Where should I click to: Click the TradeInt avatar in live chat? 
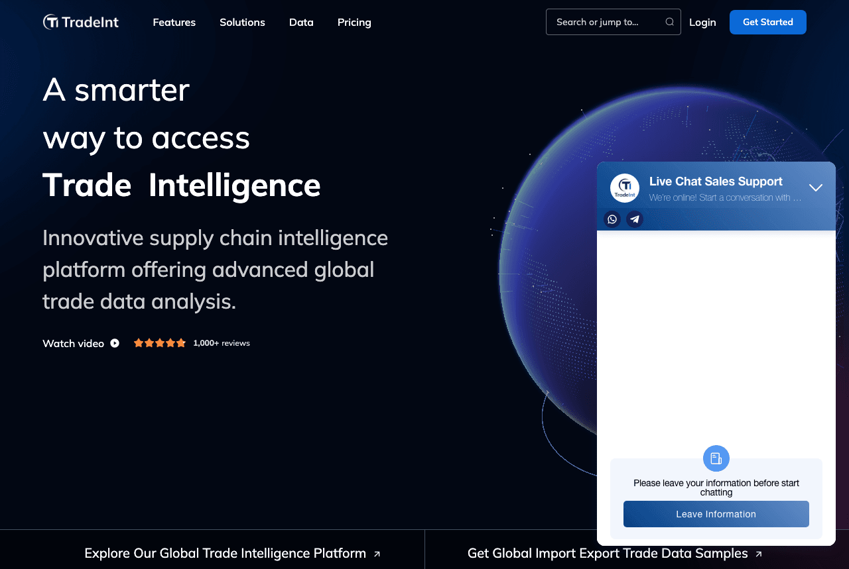pos(625,188)
